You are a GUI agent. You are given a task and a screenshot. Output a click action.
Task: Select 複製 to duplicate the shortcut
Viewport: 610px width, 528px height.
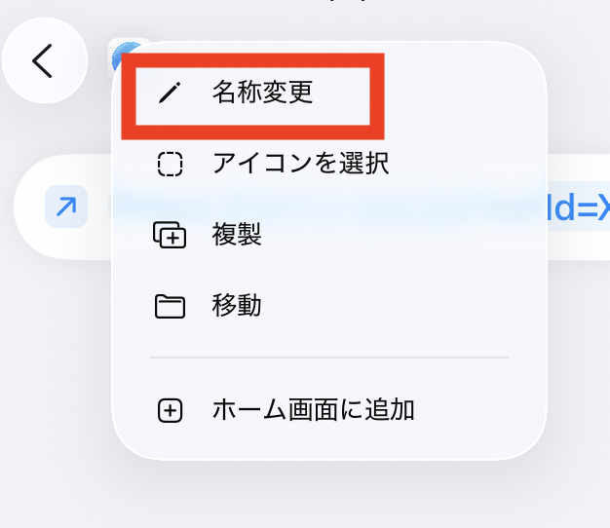237,235
